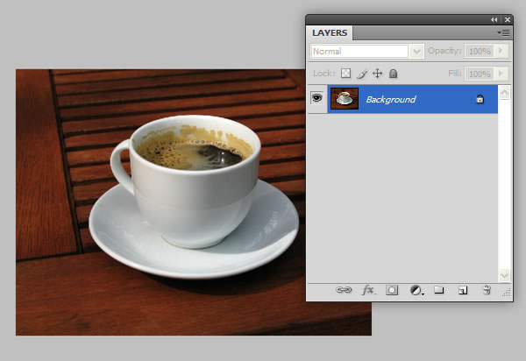Screen dimensions: 526x361
Task: Click the layers list scroll down arrow
Action: pos(504,275)
